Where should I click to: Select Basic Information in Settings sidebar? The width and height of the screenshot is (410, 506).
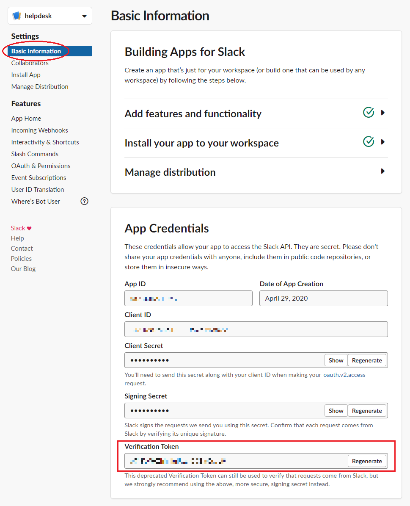(x=50, y=51)
